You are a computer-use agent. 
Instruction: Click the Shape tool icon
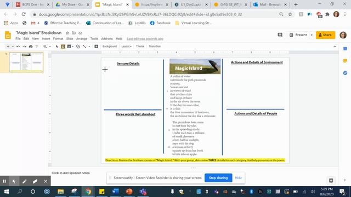[78, 47]
